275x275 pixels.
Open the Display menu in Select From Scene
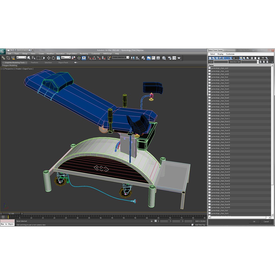(221, 54)
